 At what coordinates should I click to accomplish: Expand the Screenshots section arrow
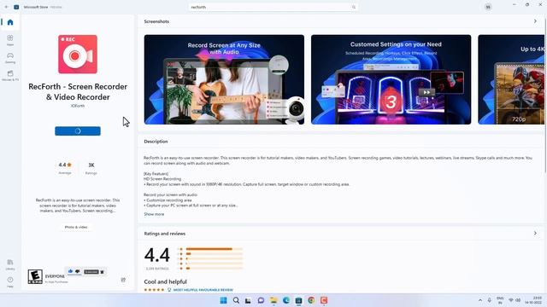535,21
